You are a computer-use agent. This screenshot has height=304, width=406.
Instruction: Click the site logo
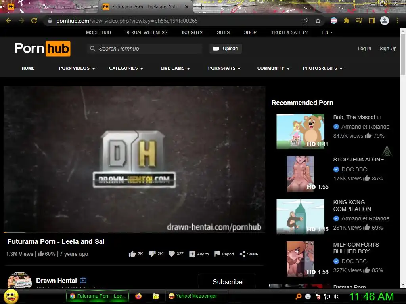click(43, 48)
